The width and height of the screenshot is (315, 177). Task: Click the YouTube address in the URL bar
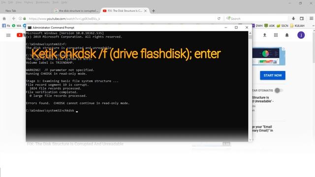tap(64, 19)
